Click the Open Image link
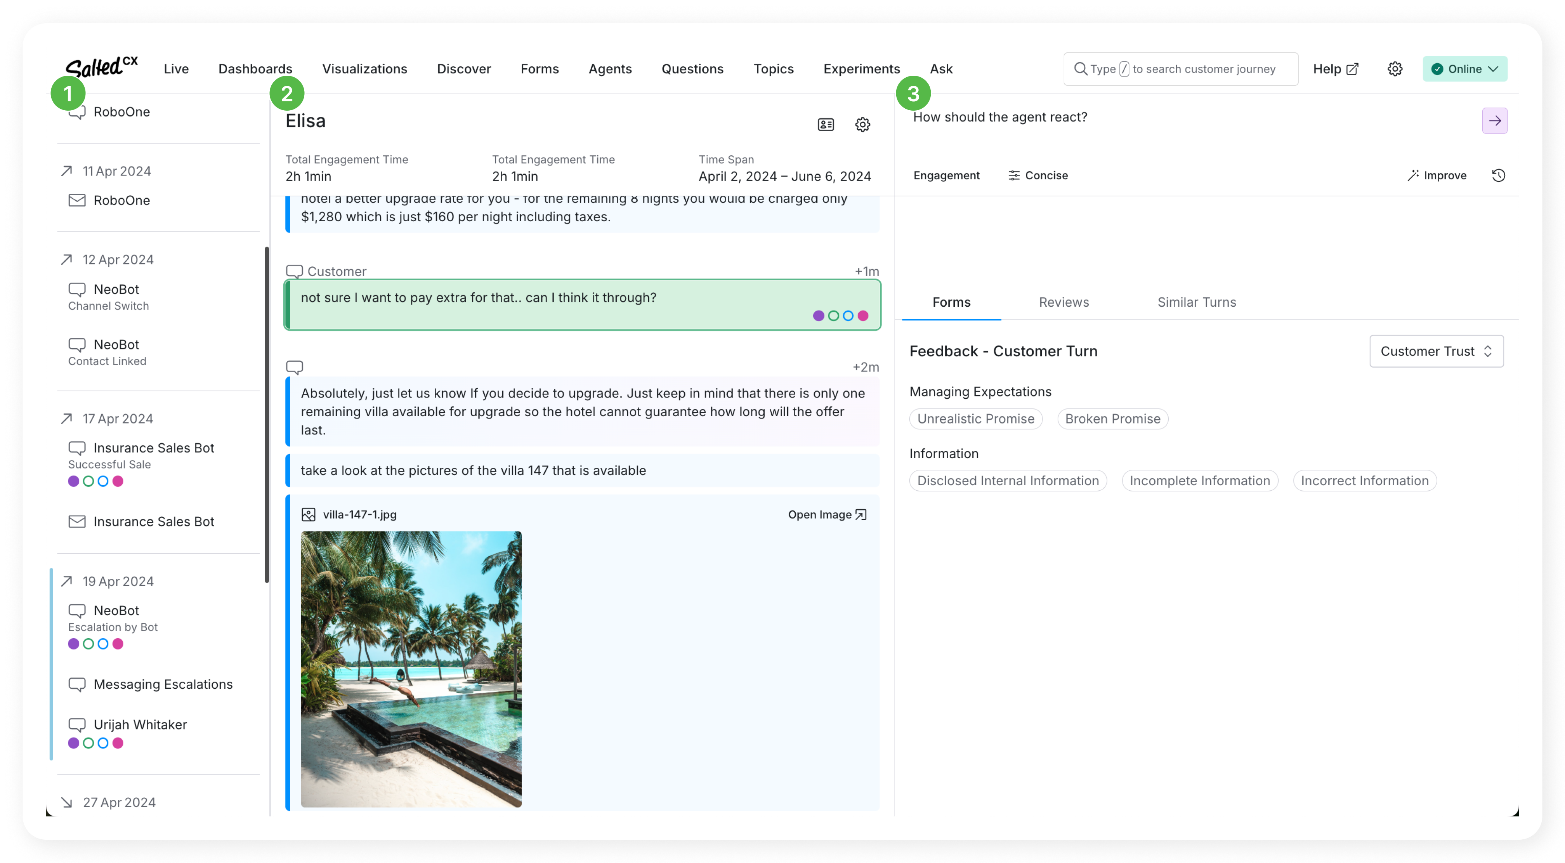The width and height of the screenshot is (1565, 863). click(x=827, y=515)
